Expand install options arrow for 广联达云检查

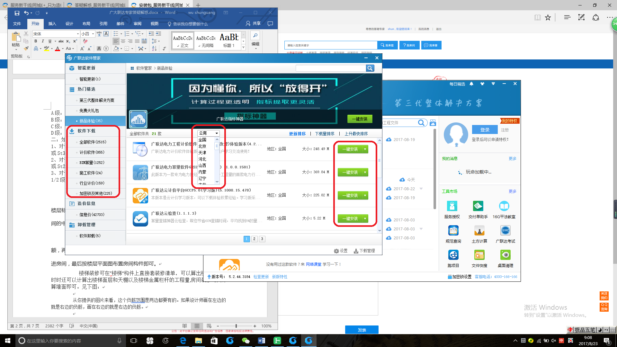365,218
